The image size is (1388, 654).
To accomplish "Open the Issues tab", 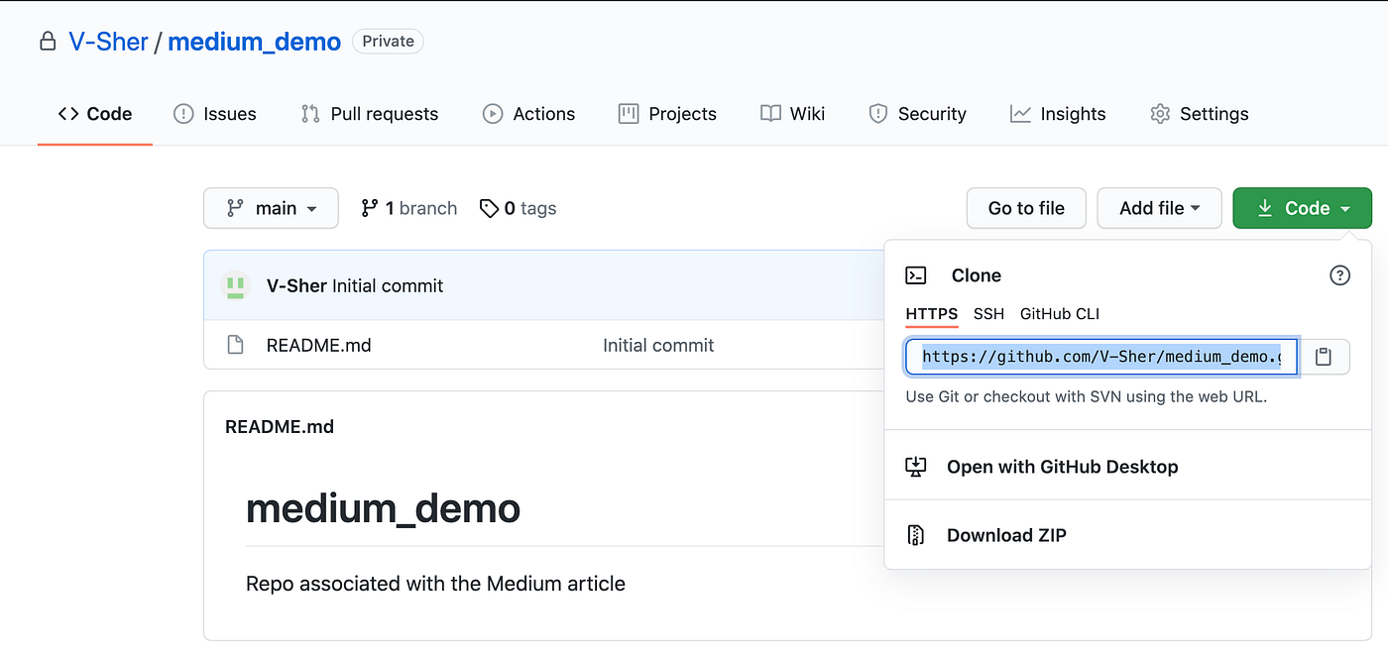I will click(215, 114).
